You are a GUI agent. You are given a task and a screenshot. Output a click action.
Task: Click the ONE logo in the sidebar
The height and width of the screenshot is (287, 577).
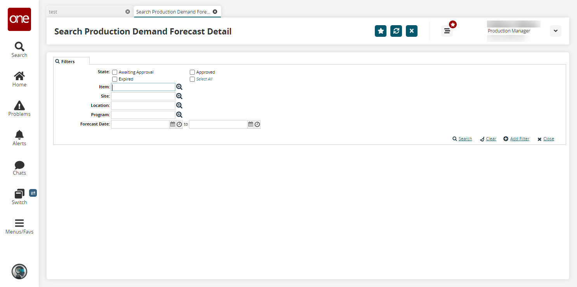19,19
